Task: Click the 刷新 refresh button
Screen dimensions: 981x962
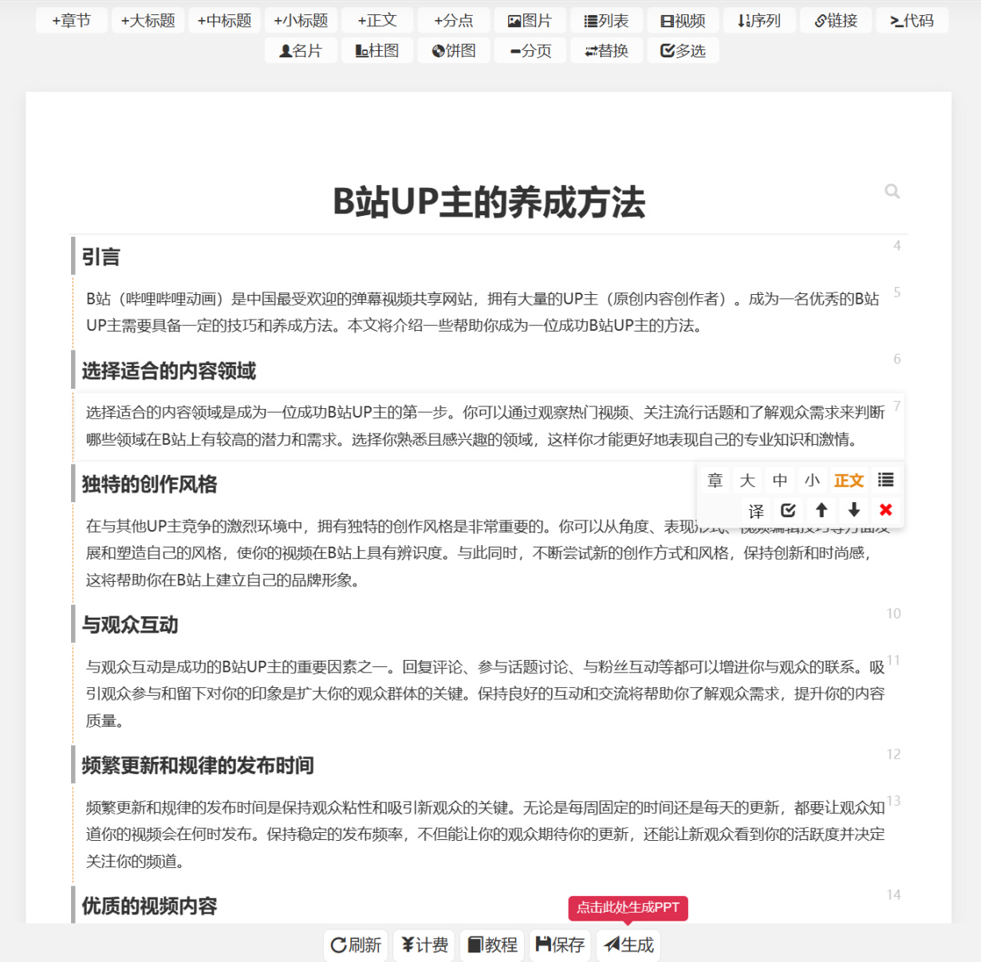Action: 356,945
